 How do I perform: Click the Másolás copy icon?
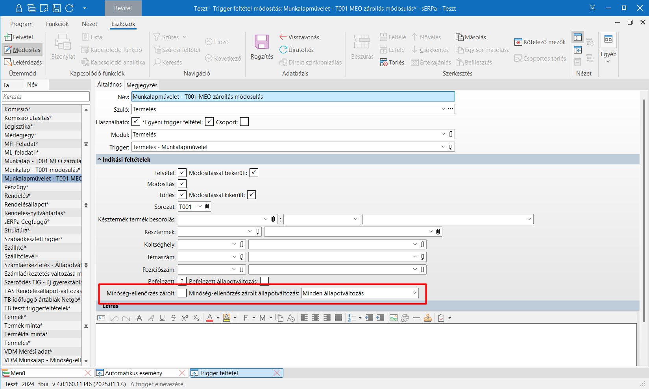(x=459, y=37)
